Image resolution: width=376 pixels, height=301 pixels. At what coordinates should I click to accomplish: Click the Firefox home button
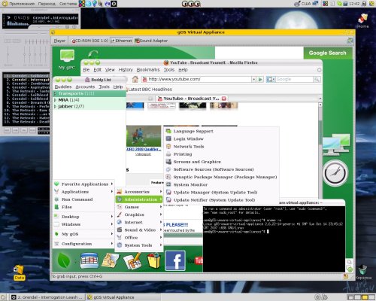pyautogui.click(x=135, y=80)
